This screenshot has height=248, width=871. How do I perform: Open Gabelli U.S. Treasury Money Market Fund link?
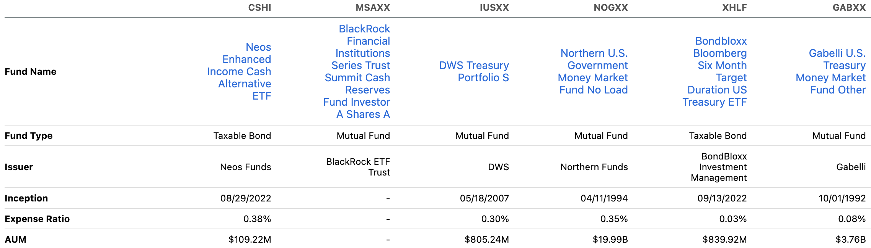(x=831, y=71)
